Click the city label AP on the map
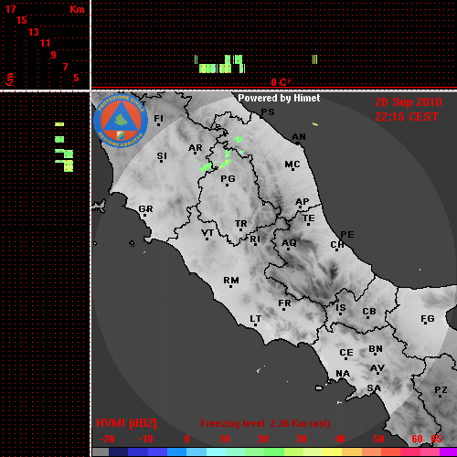Viewport: 457px width, 457px height. click(302, 201)
